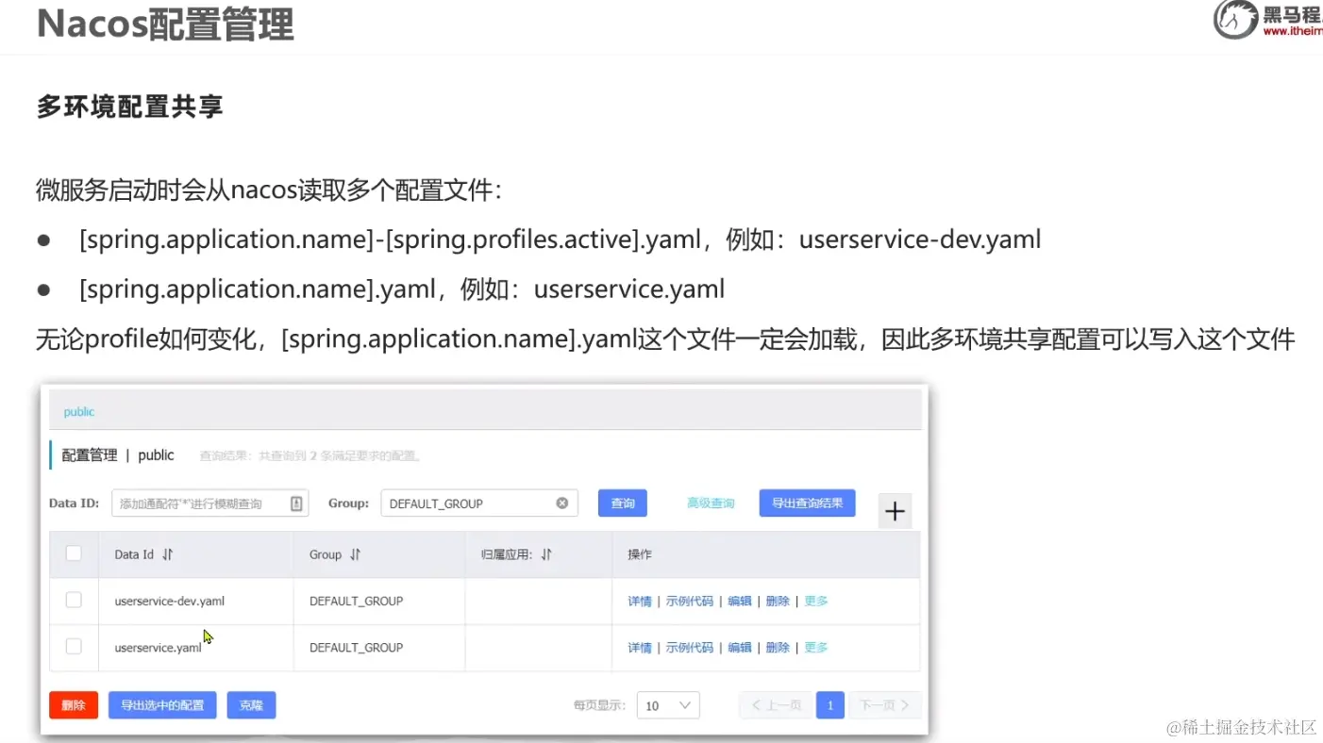This screenshot has width=1323, height=743.
Task: Select the public namespace tab
Action: pyautogui.click(x=79, y=412)
